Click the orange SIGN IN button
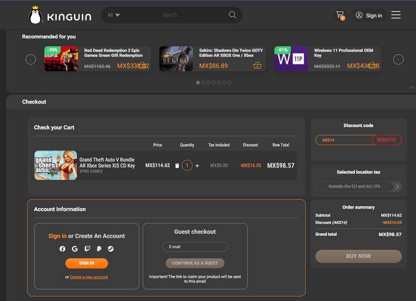 tap(87, 263)
